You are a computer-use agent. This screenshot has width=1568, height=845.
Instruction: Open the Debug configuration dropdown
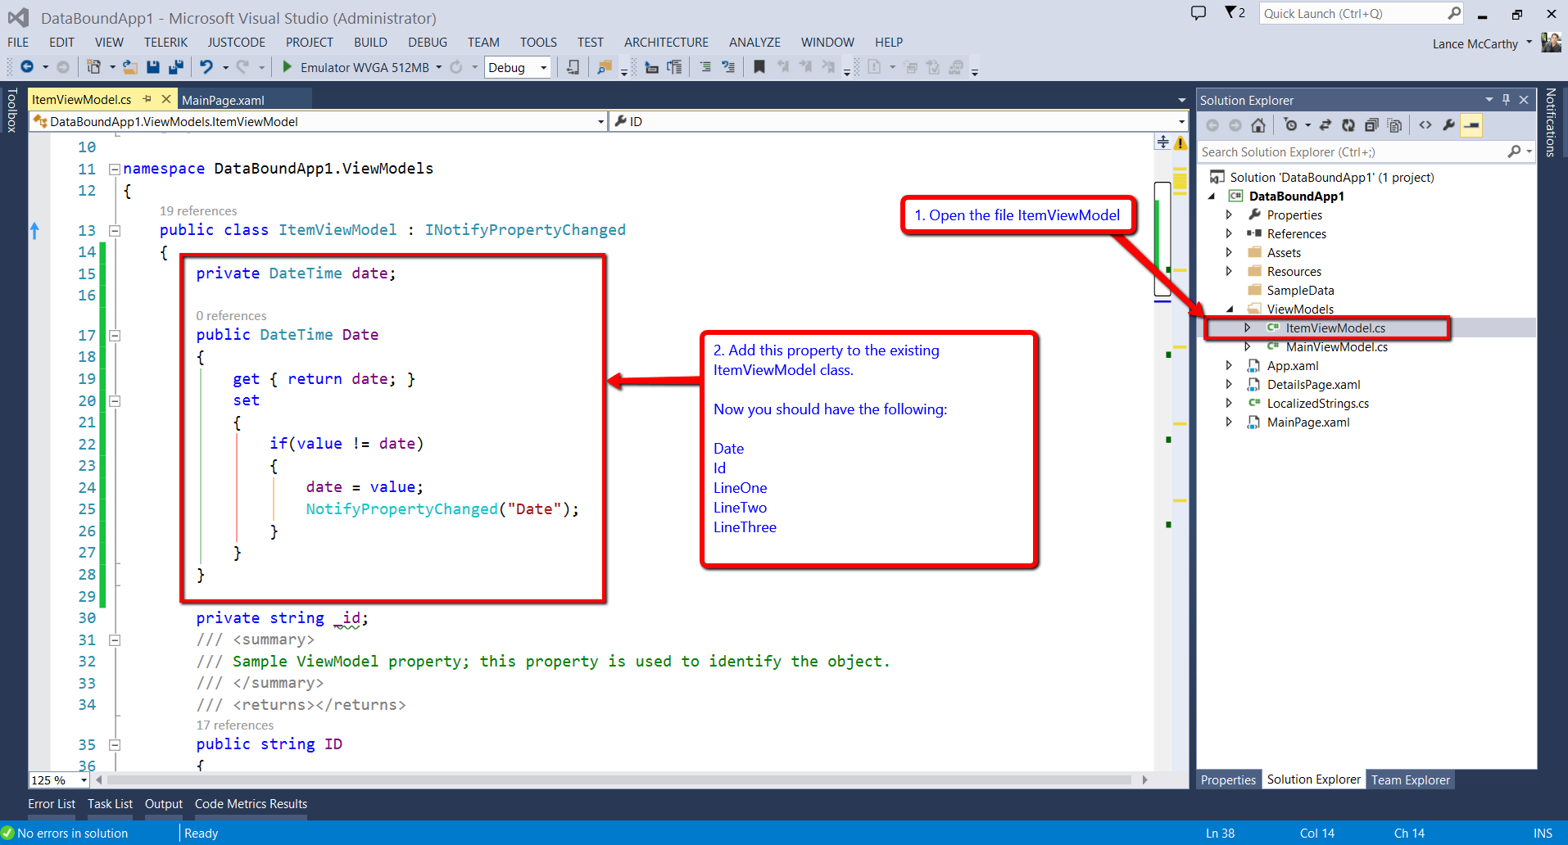point(543,68)
